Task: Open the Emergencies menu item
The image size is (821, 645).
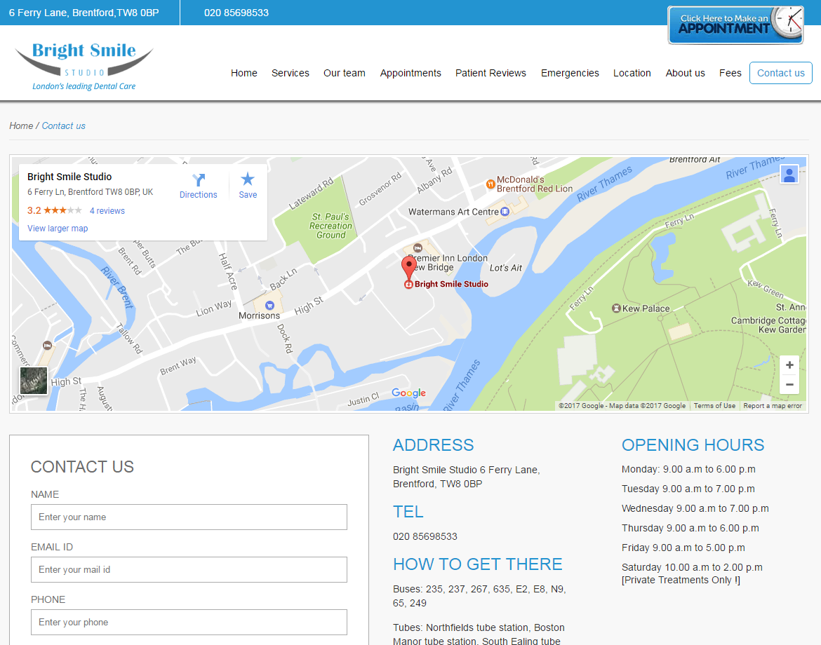Action: coord(570,73)
